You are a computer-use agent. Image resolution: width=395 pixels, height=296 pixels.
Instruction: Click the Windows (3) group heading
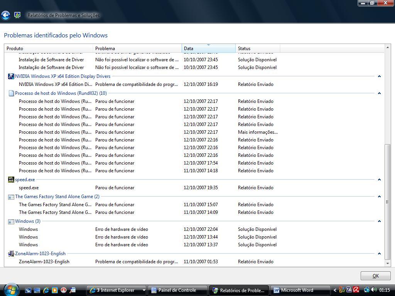[x=28, y=221]
